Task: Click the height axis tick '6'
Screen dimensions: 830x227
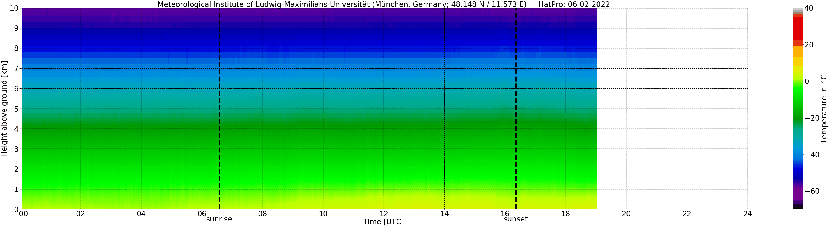Action: click(16, 89)
